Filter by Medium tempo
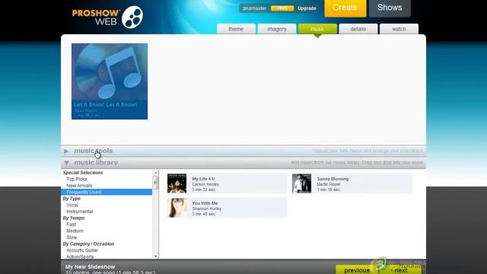Viewport: 487px width, 274px height. 75,231
